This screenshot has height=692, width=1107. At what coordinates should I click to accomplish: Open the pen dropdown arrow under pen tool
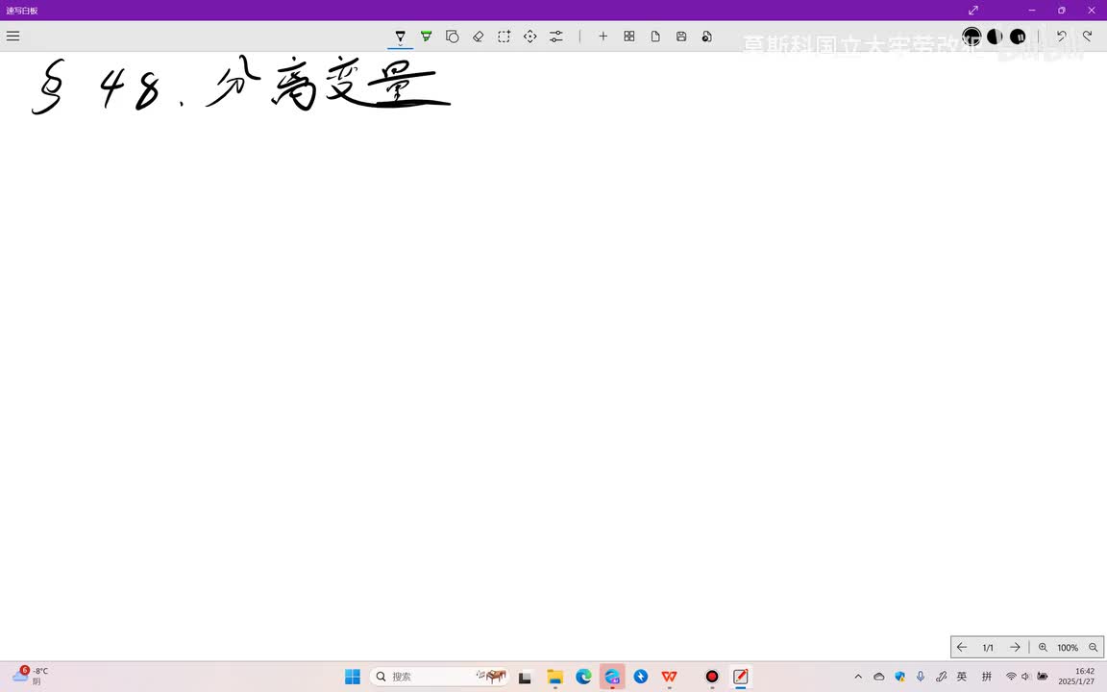point(401,45)
